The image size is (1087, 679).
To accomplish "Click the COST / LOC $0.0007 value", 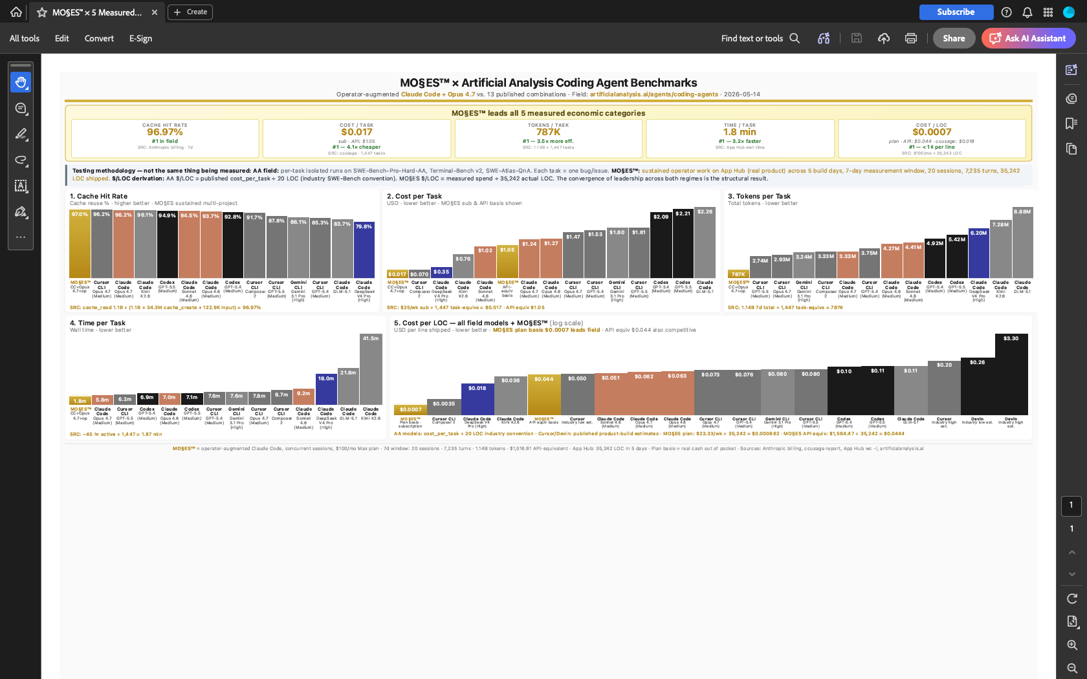I will 932,132.
